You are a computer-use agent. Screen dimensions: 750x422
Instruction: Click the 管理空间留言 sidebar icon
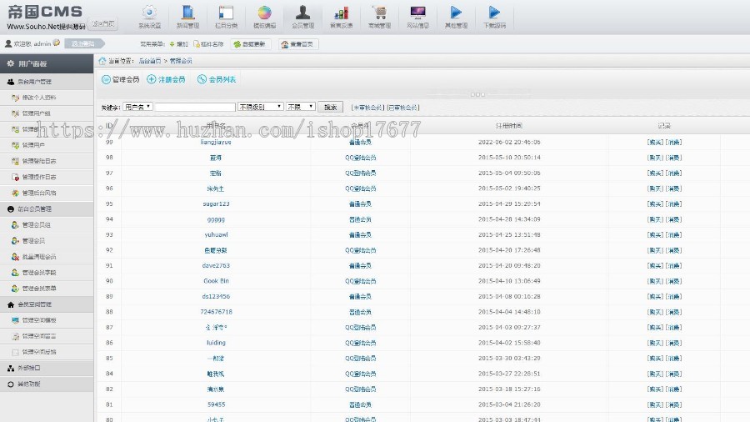[x=15, y=336]
